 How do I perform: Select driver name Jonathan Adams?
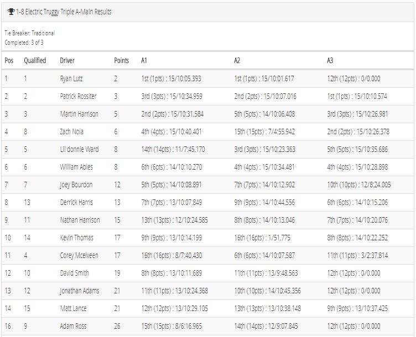point(79,291)
